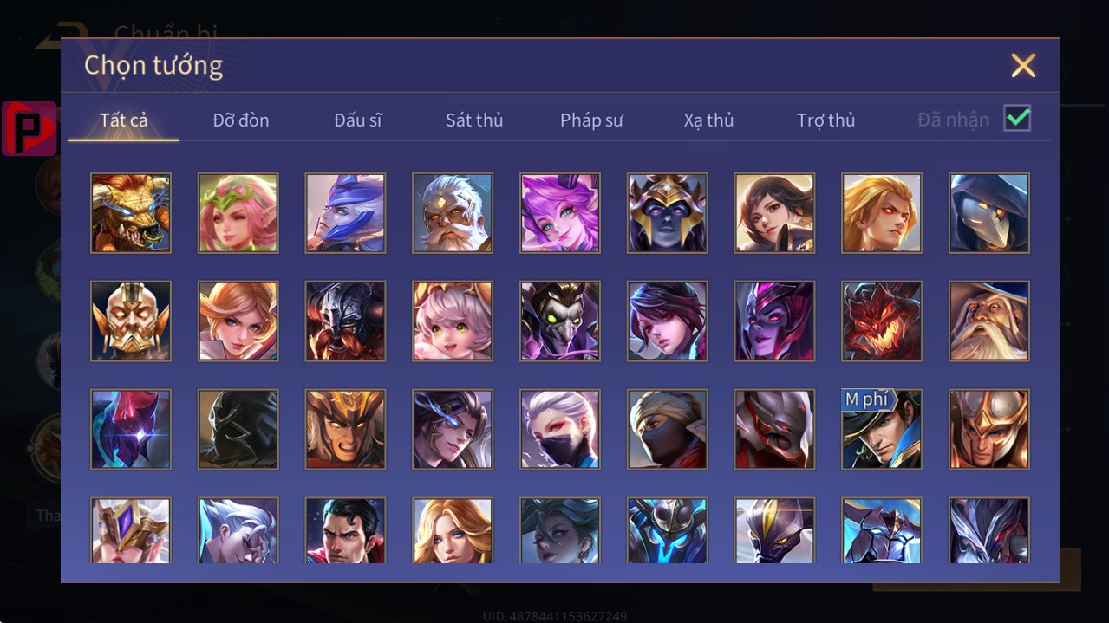
Task: Pick the hero tagged M phí
Action: click(x=882, y=430)
